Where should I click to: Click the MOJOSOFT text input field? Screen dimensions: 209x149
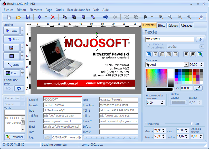pyautogui.click(x=170, y=39)
